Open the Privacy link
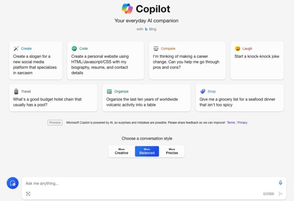Image resolution: width=294 pixels, height=201 pixels. click(x=242, y=123)
